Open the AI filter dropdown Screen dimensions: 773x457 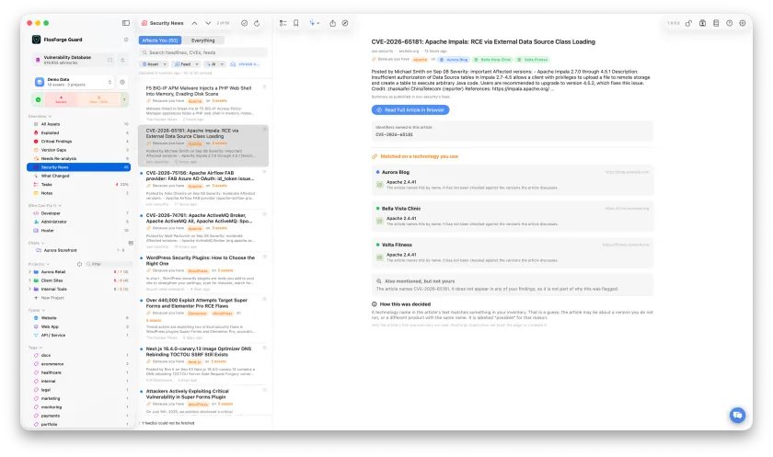(x=213, y=64)
